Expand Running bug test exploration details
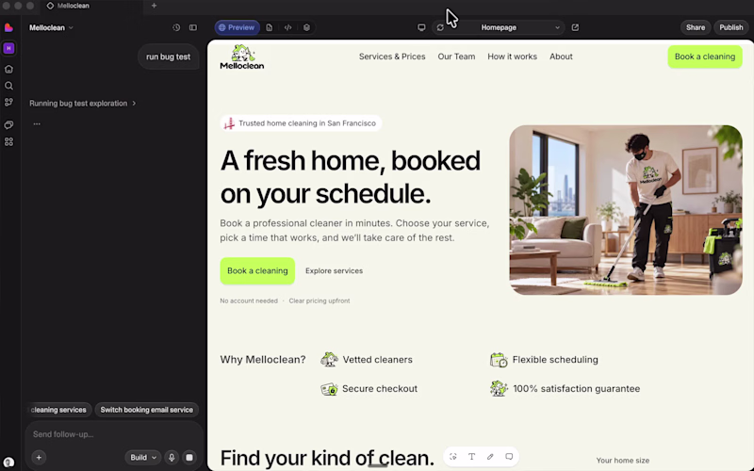This screenshot has width=754, height=471. [83, 104]
